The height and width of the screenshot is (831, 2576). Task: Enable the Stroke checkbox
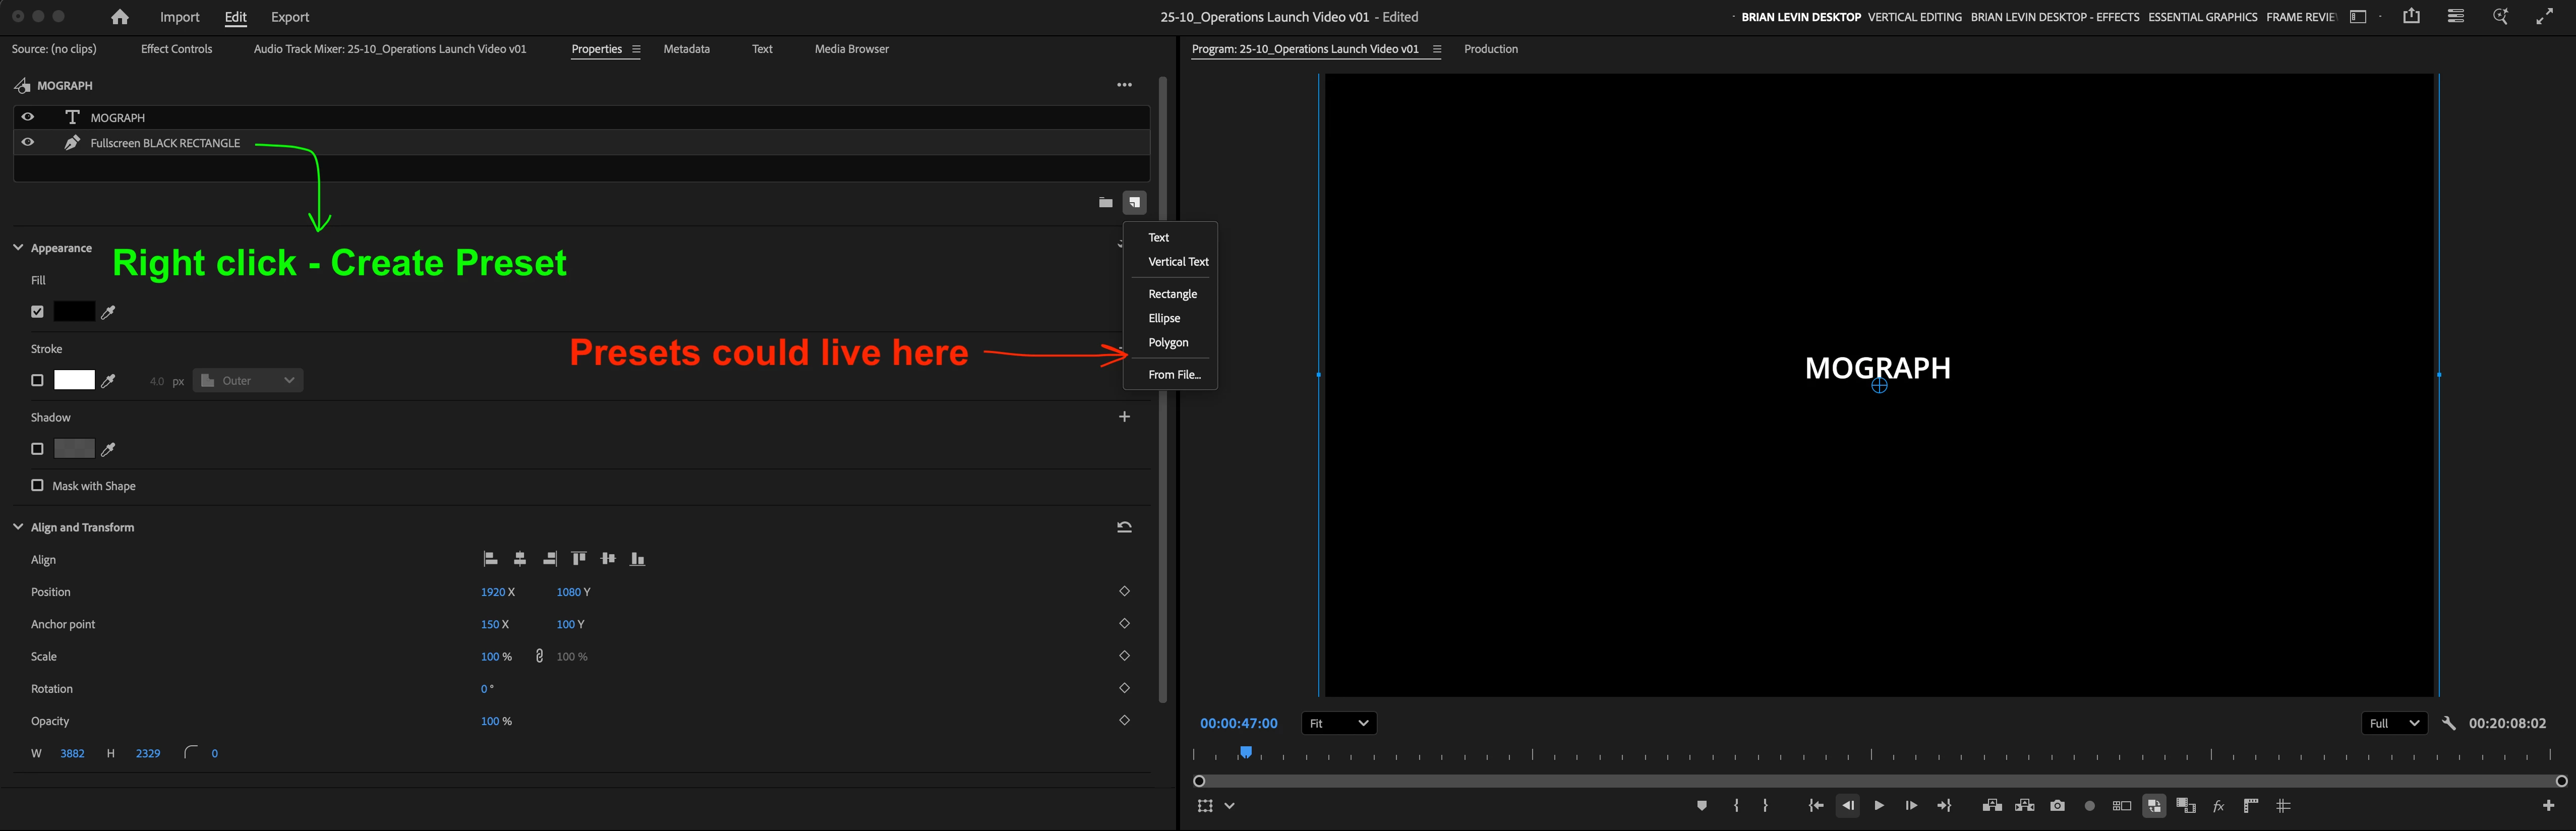(x=37, y=381)
